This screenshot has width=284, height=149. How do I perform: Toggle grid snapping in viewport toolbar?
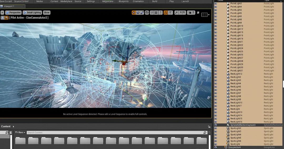point(156,13)
